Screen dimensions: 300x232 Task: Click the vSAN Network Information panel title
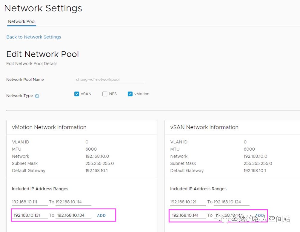pyautogui.click(x=204, y=127)
